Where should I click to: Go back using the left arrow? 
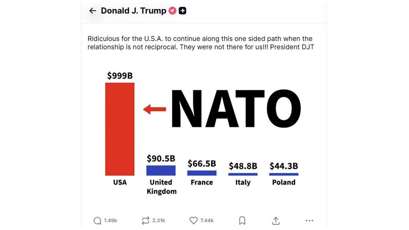click(93, 11)
